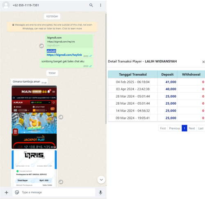This screenshot has width=205, height=199.
Task: Forward the MAIN 88 screenshot image
Action: pos(61,117)
